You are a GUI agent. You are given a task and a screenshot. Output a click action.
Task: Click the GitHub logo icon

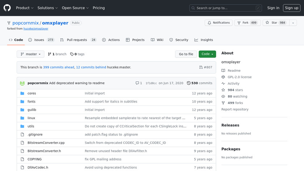click(7, 8)
